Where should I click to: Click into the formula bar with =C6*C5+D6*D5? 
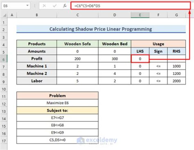pyautogui.click(x=129, y=6)
